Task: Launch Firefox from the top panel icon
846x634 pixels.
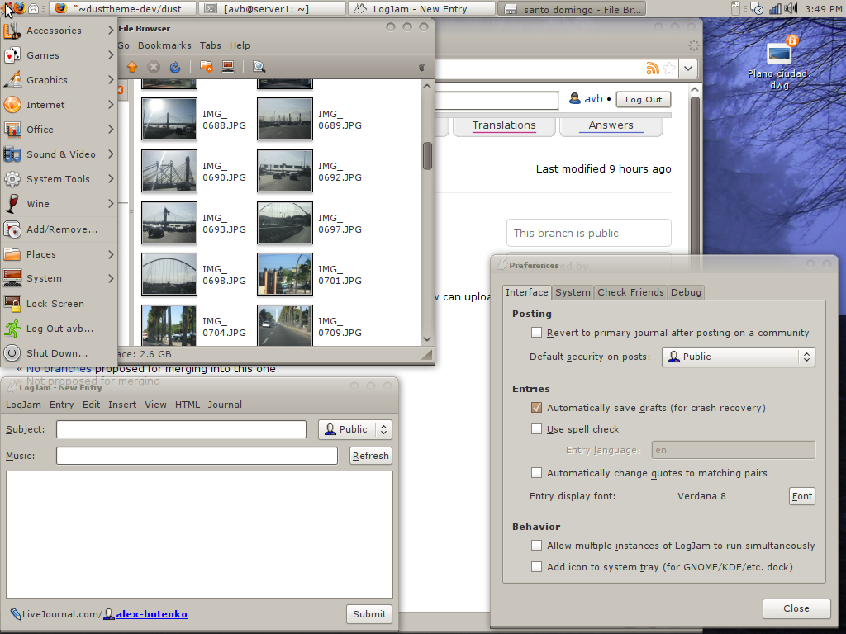Action: (20, 8)
